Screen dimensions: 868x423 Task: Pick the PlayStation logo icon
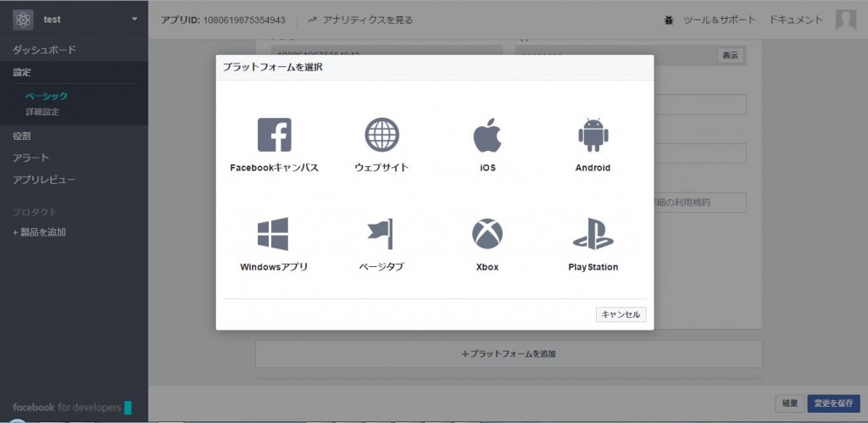593,234
